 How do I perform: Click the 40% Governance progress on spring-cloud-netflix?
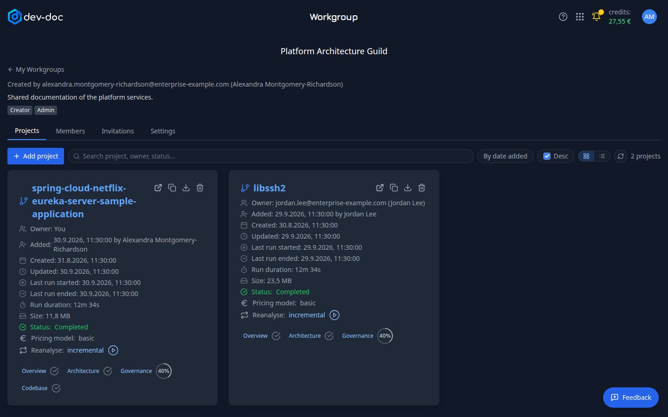point(164,371)
